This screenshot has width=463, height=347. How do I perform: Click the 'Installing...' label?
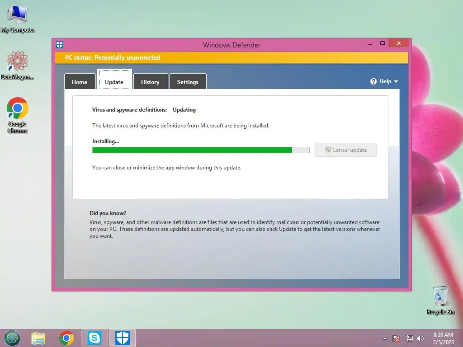105,141
